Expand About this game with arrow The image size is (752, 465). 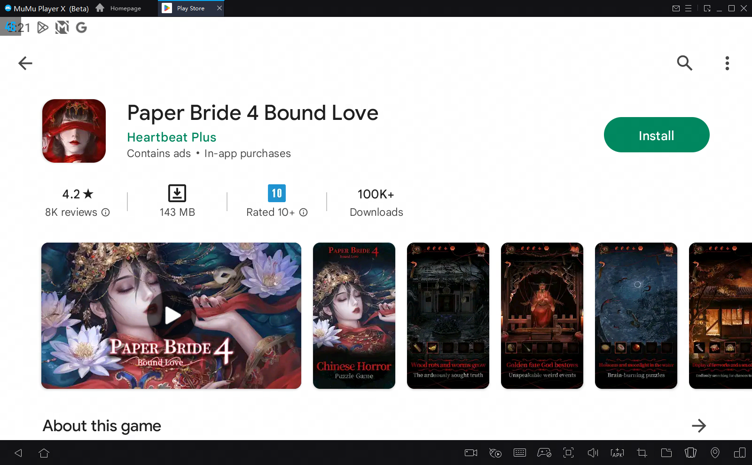click(699, 426)
